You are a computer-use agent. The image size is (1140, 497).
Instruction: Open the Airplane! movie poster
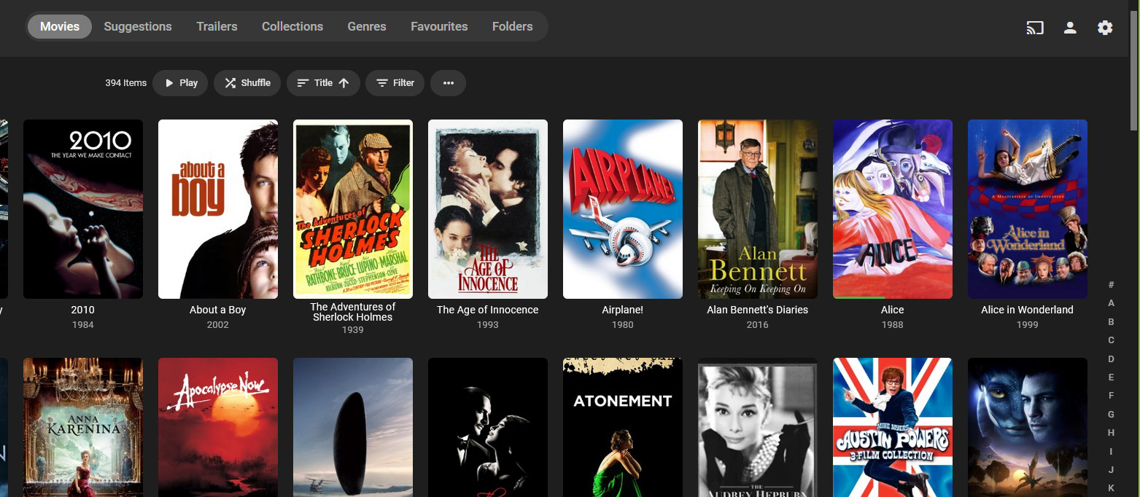point(622,209)
